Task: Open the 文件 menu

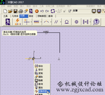Action: coord(3,6)
